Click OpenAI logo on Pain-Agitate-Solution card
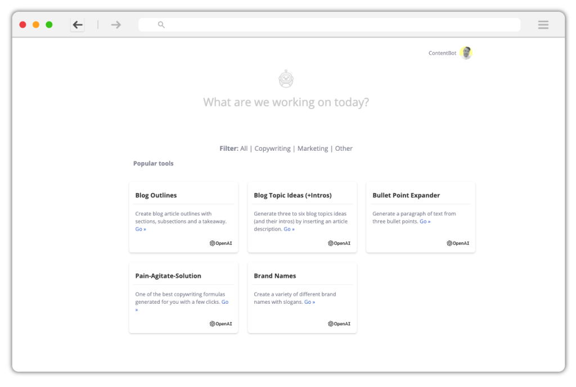This screenshot has height=387, width=576. point(220,323)
